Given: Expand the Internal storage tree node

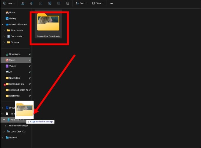Looking at the screenshot, I should coord(5,126).
